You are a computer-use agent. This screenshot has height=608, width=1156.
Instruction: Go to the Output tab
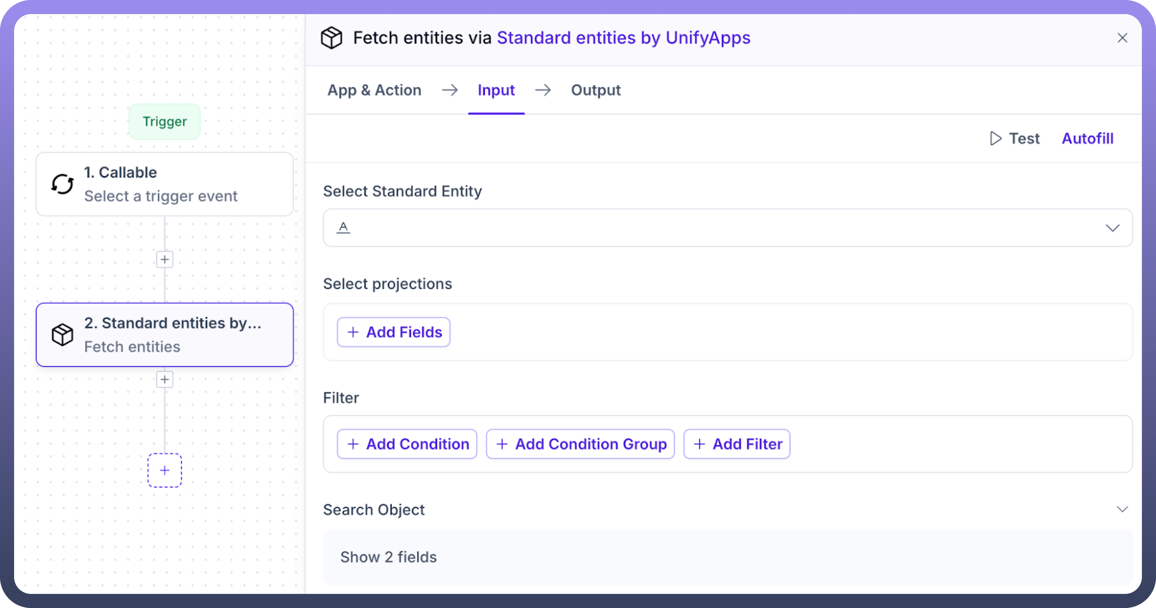click(596, 90)
